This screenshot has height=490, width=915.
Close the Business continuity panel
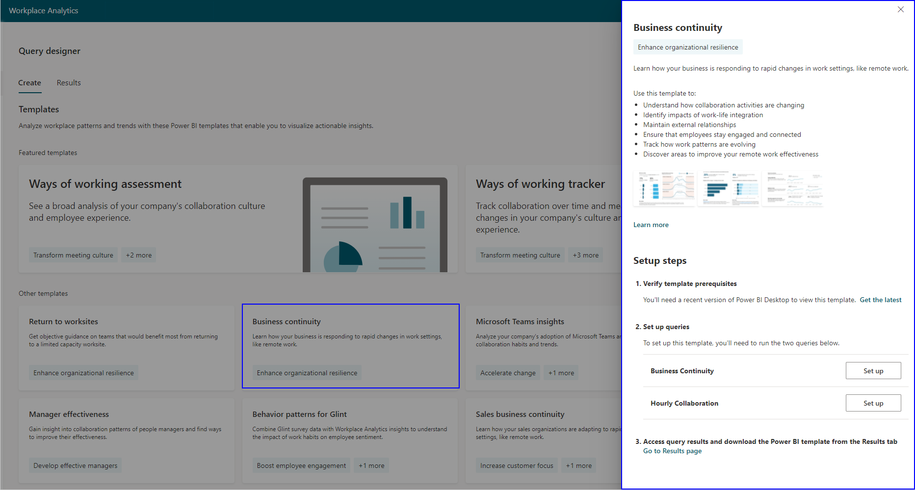coord(901,9)
